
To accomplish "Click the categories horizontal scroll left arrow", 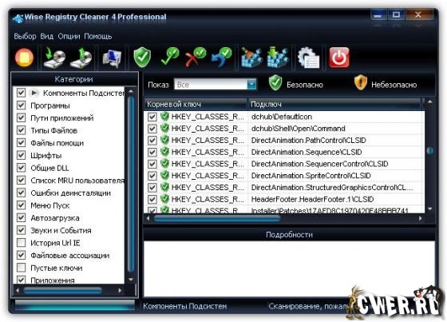I will click(18, 291).
